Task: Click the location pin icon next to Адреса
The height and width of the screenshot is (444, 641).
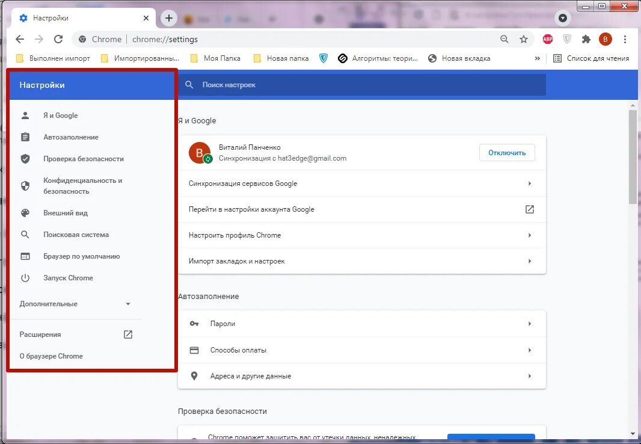Action: (x=194, y=376)
